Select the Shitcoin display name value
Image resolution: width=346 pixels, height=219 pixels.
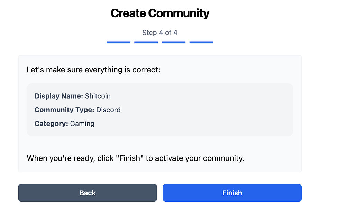[98, 96]
